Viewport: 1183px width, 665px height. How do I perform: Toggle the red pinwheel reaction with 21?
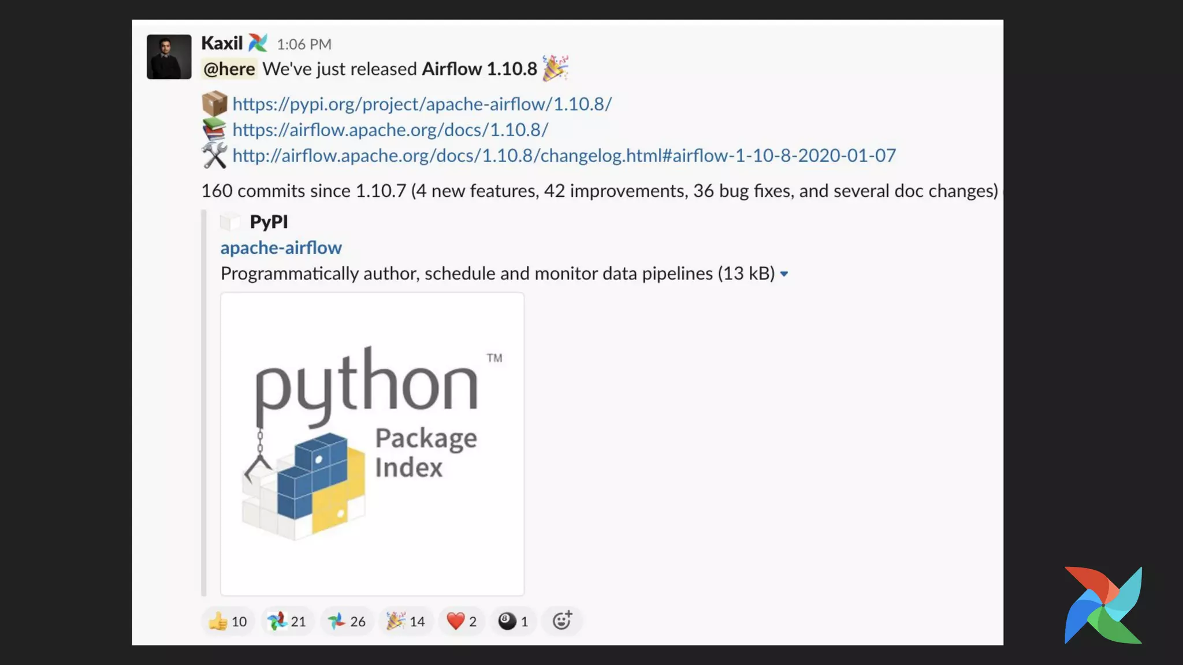(287, 622)
